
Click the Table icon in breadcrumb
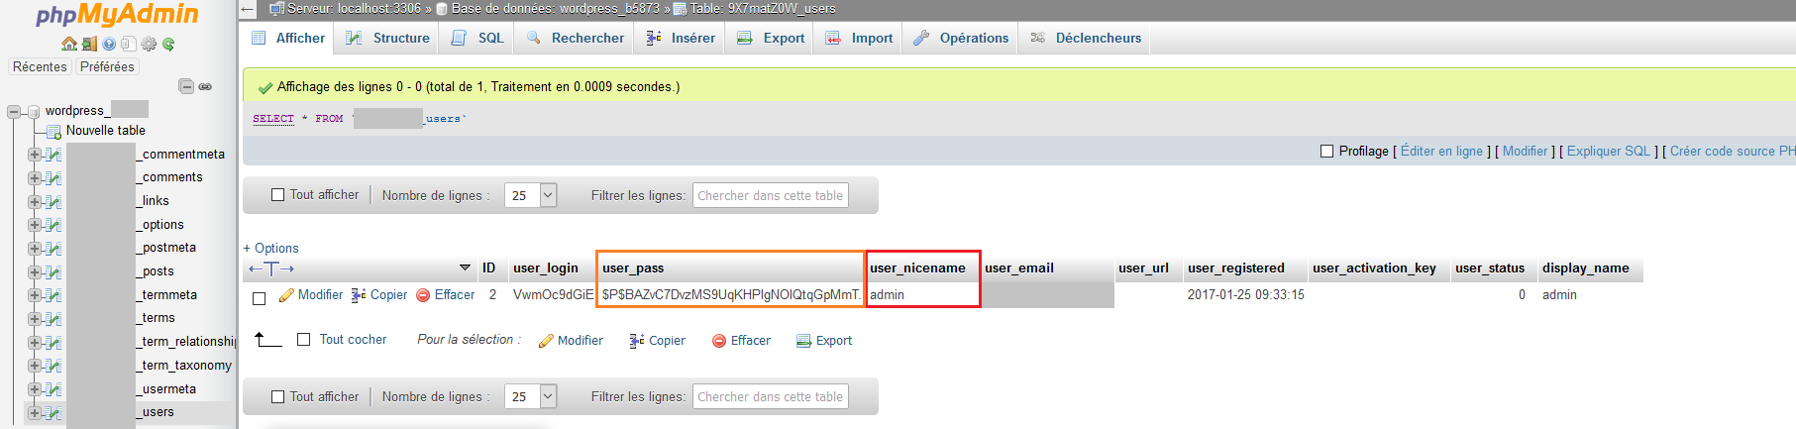[680, 9]
